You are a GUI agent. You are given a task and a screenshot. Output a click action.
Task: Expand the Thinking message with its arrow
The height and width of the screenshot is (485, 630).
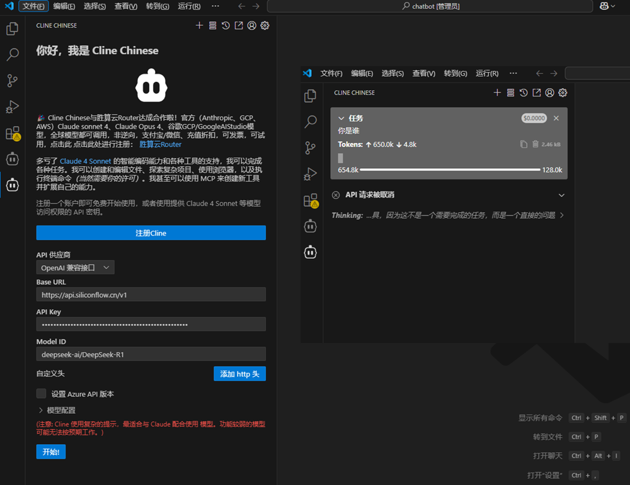tap(562, 215)
